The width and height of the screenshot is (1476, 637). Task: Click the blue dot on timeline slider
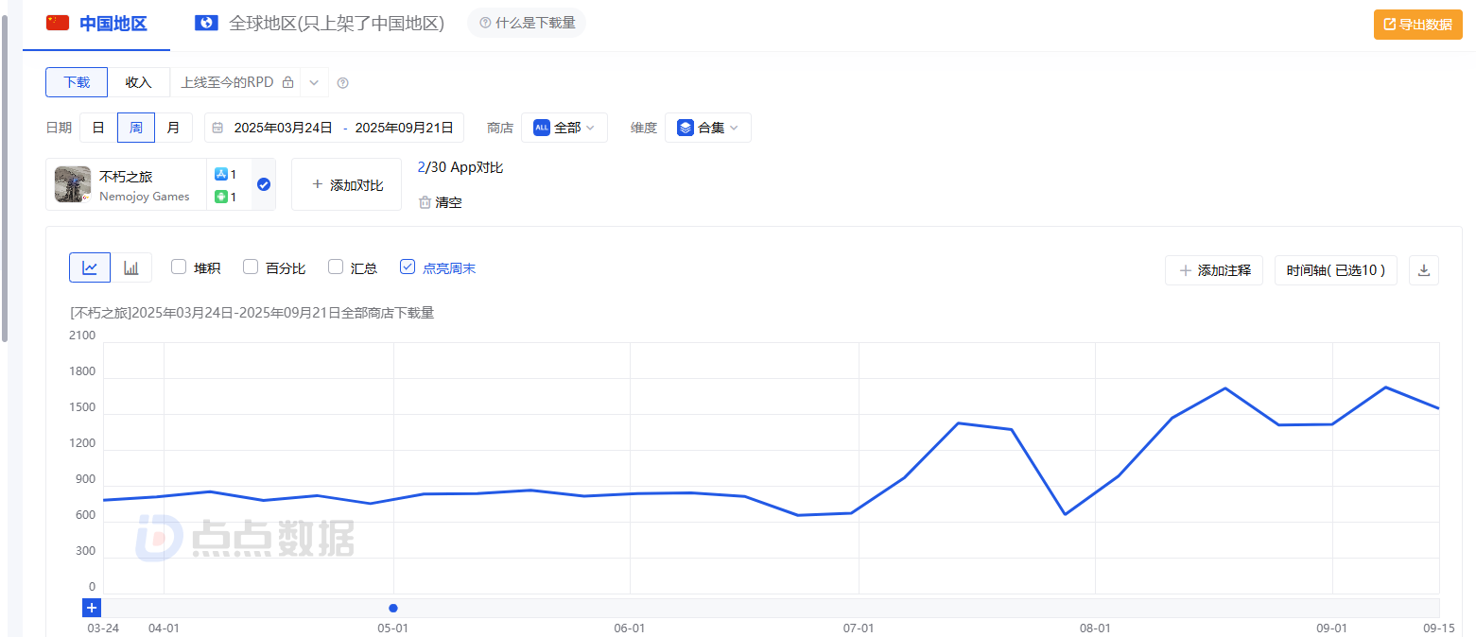coord(393,608)
